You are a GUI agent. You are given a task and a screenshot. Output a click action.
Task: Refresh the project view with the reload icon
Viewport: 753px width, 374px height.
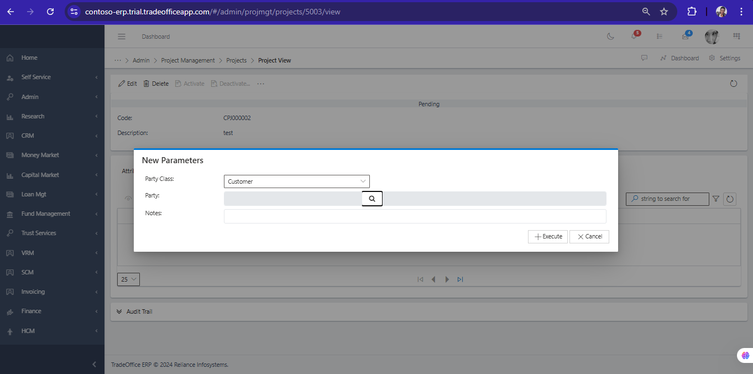click(x=734, y=84)
